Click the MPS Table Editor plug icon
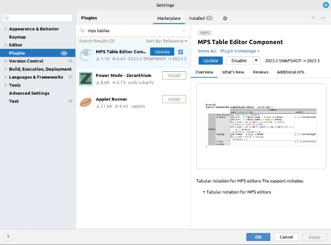 (x=86, y=55)
